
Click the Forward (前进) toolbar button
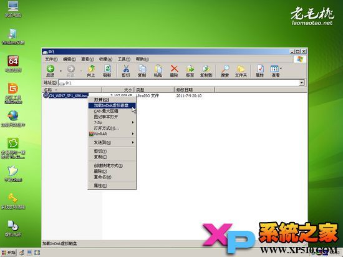(x=70, y=70)
